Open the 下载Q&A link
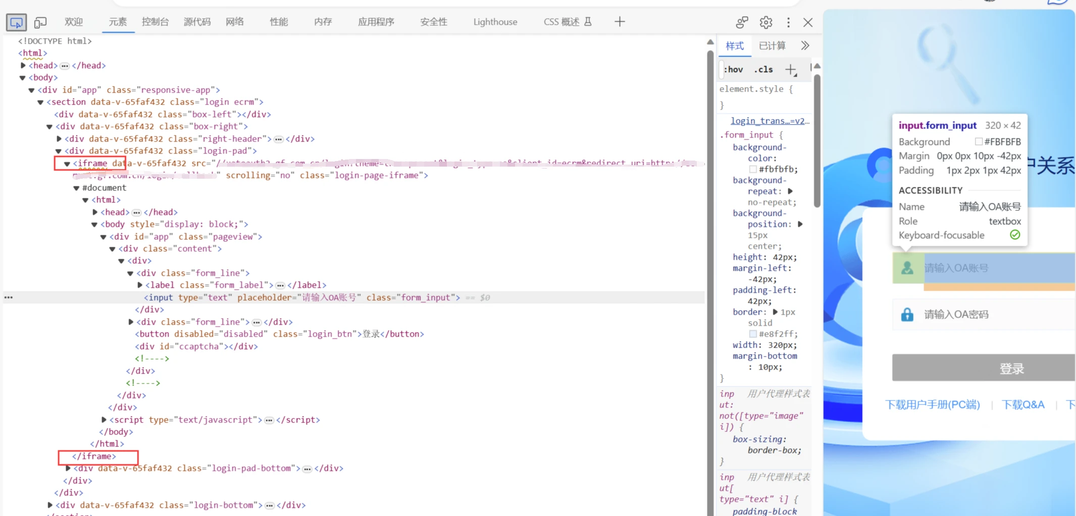This screenshot has width=1076, height=516. (1023, 405)
